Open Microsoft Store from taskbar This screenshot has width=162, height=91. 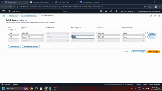[41, 88]
